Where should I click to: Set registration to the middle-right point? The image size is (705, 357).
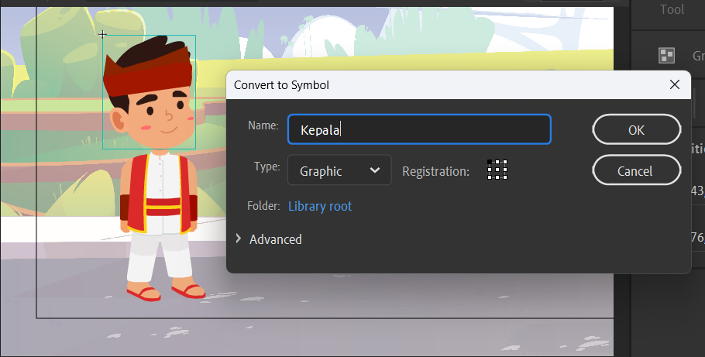click(x=505, y=170)
